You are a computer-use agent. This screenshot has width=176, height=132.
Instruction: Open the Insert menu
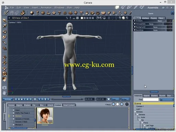click(35, 8)
